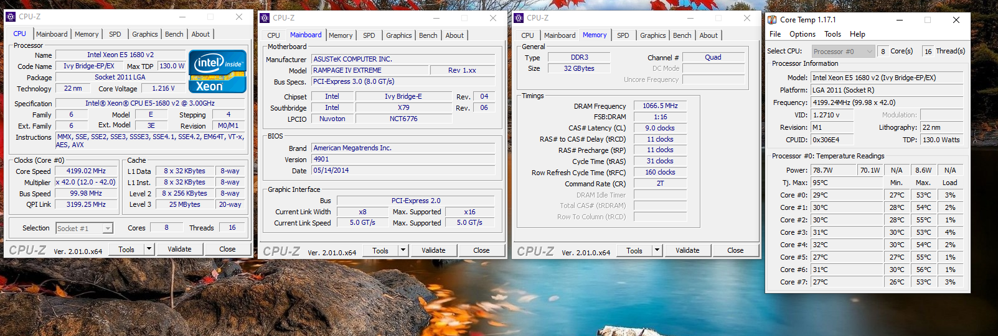This screenshot has height=336, width=998.
Task: Go to Mainboard tab in Memory CPU-Z window
Action: click(560, 35)
